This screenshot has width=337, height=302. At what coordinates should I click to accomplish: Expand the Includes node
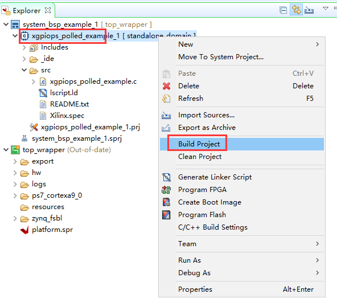pos(24,47)
